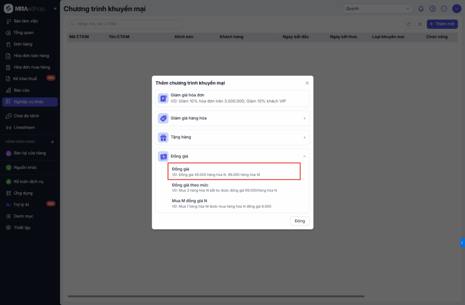465x305 pixels.
Task: Click the Kế toán dịch vụ icon
Action: 9,182
